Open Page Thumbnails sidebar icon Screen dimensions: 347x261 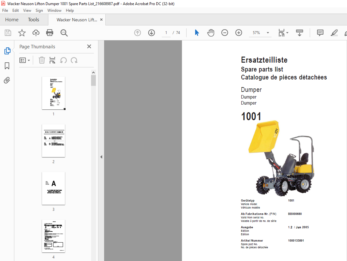coord(7,51)
